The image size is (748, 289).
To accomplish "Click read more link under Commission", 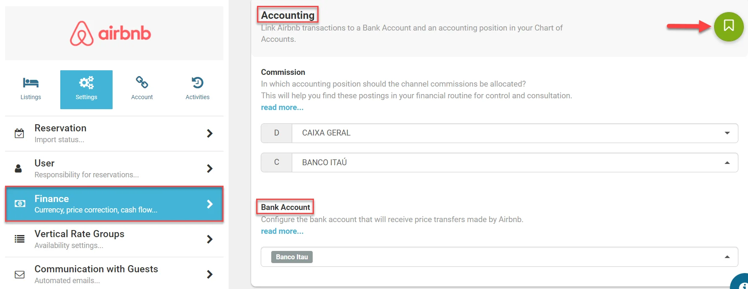I will click(x=282, y=107).
